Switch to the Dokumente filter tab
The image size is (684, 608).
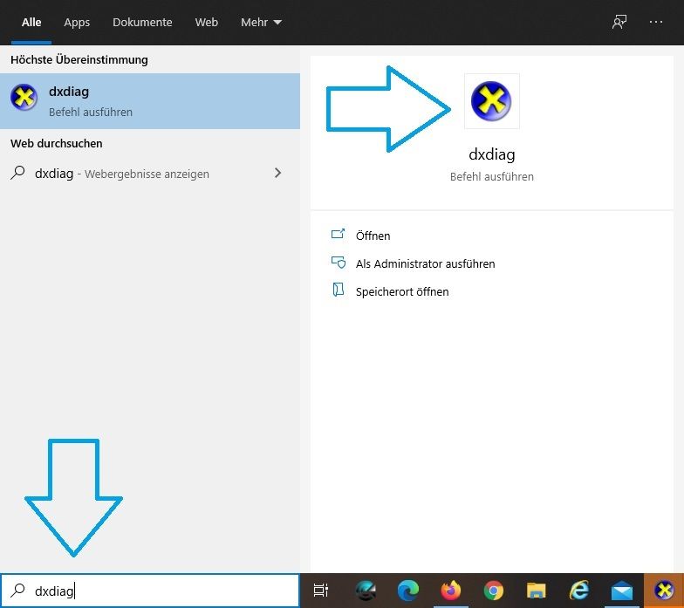point(142,22)
